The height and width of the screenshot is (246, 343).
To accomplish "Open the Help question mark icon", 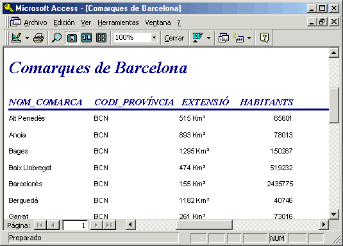I will tap(265, 38).
